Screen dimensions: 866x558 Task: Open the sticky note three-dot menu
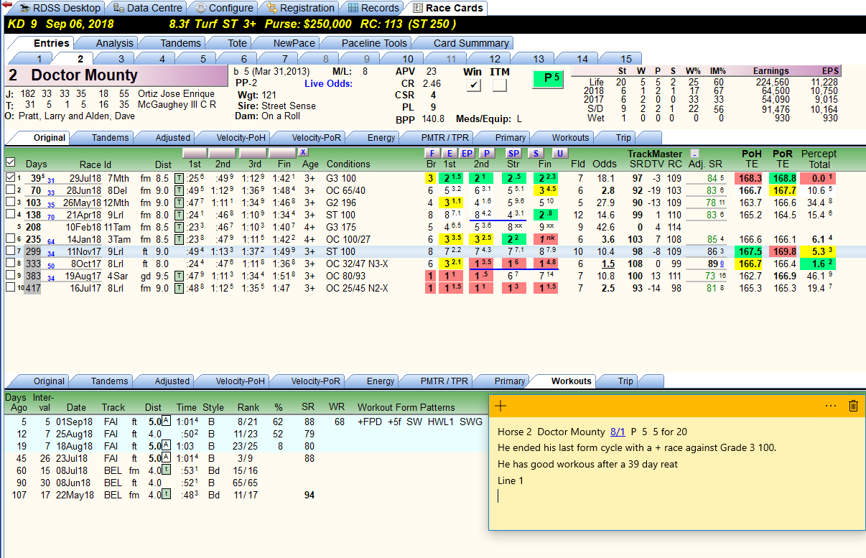click(831, 406)
